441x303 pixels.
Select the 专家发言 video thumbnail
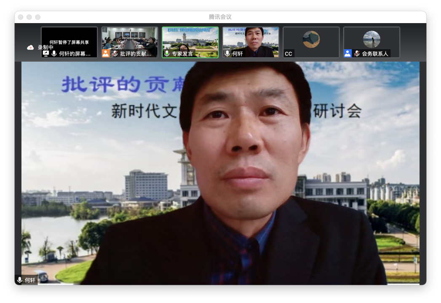[x=190, y=40]
